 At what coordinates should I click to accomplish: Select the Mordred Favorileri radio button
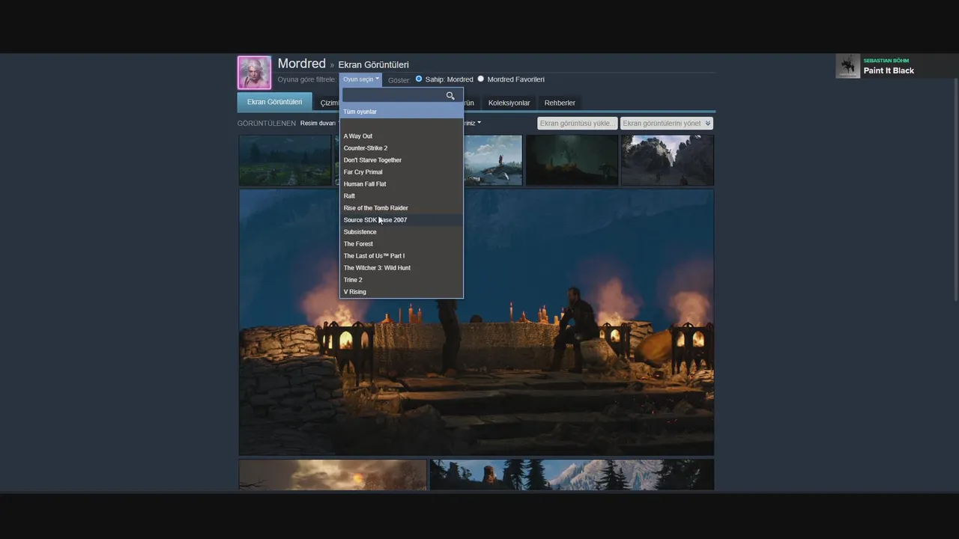click(x=481, y=79)
